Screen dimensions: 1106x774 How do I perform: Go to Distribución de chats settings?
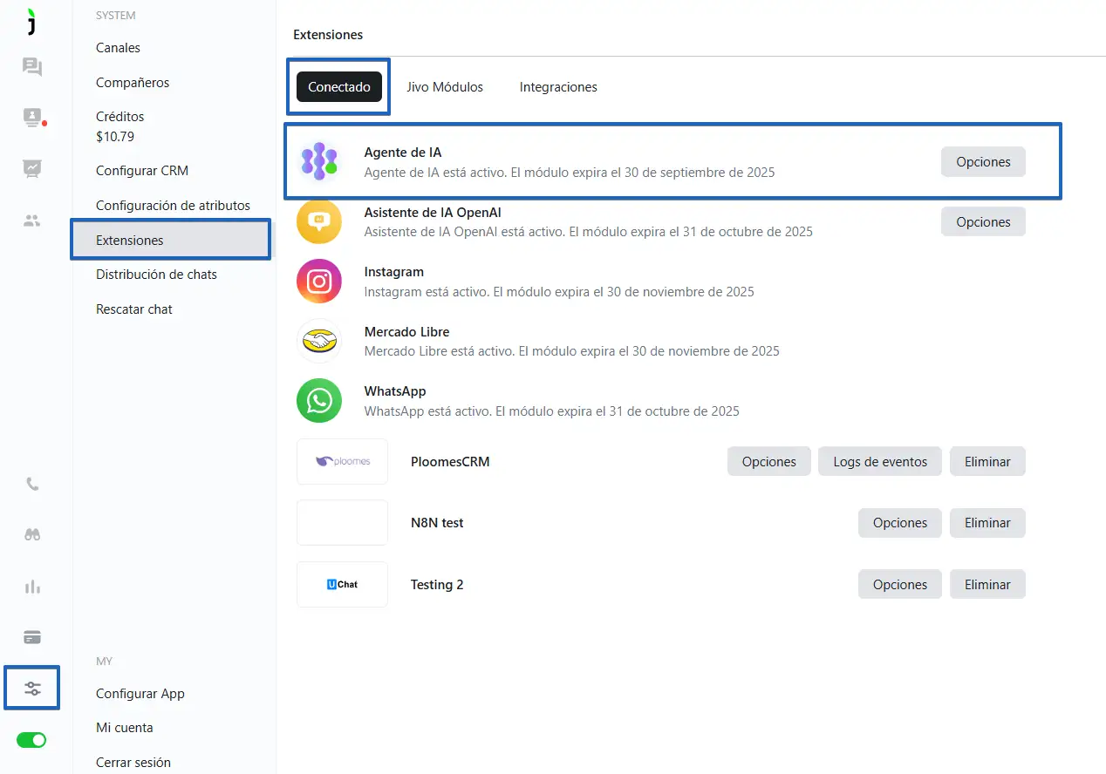(x=156, y=275)
